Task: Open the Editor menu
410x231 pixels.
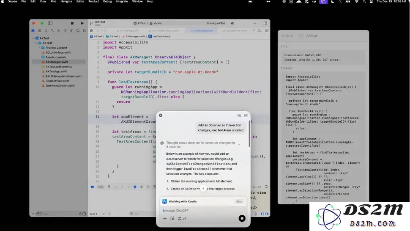Action: click(x=80, y=2)
